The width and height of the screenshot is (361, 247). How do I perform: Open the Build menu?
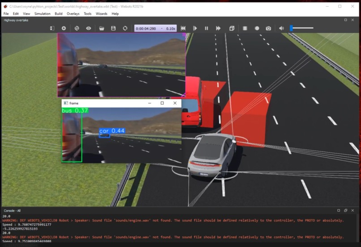pos(59,14)
